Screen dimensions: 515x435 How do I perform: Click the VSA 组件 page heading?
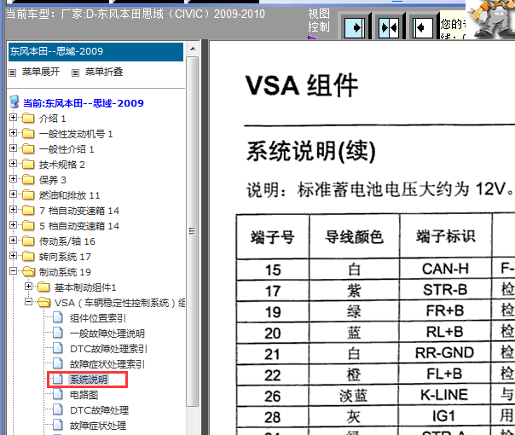[302, 85]
